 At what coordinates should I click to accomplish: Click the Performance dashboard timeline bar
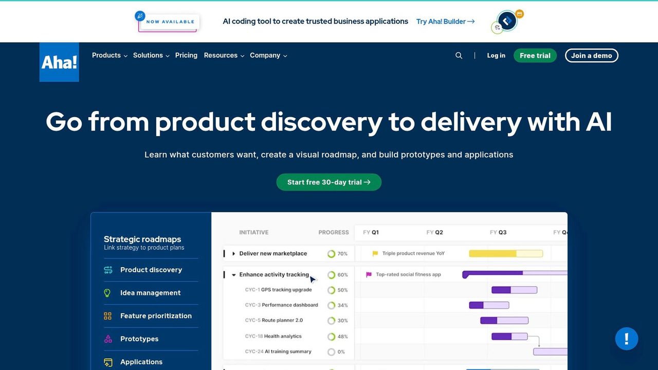(x=489, y=305)
